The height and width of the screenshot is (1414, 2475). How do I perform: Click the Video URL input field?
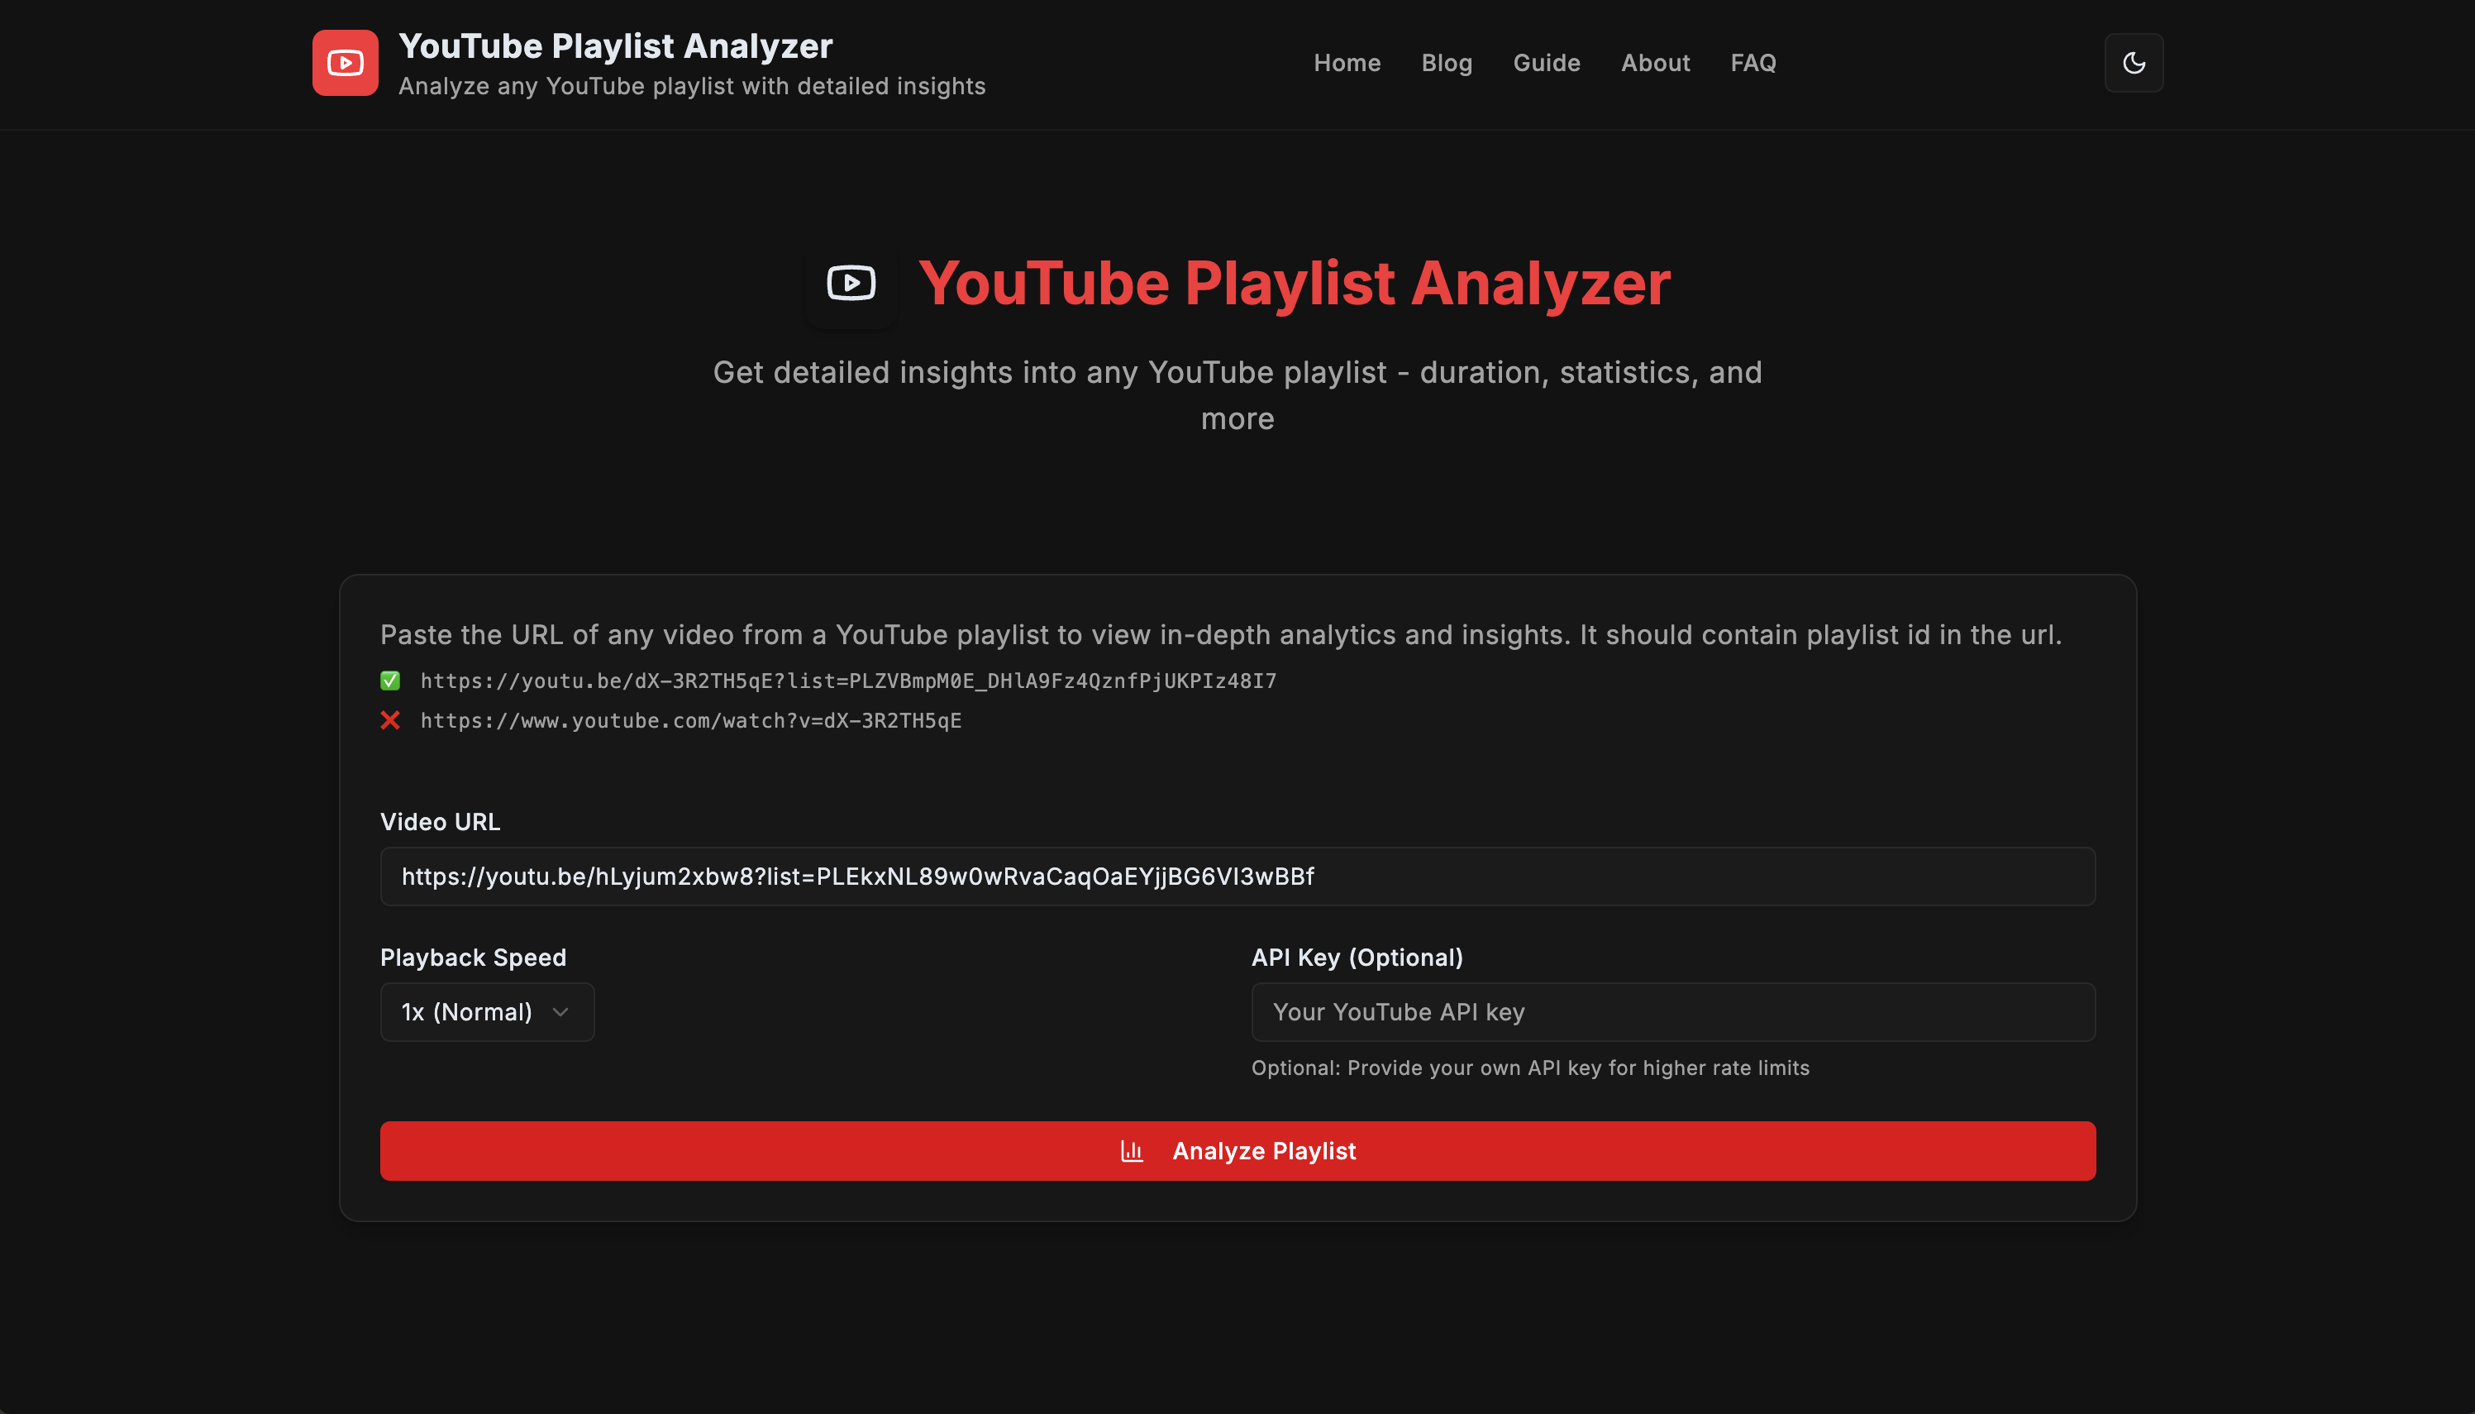(x=1237, y=876)
